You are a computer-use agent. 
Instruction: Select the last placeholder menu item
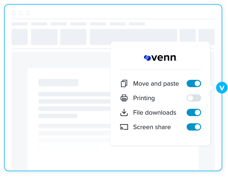[137, 24]
